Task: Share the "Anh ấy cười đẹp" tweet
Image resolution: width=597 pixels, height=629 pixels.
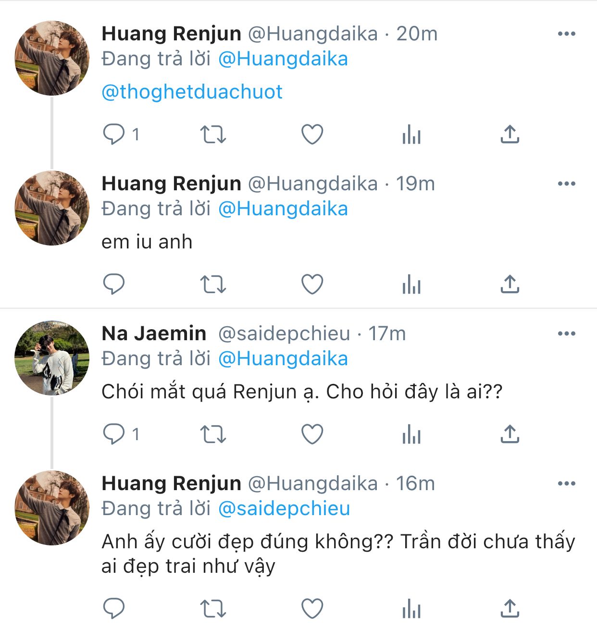Action: pos(510,608)
